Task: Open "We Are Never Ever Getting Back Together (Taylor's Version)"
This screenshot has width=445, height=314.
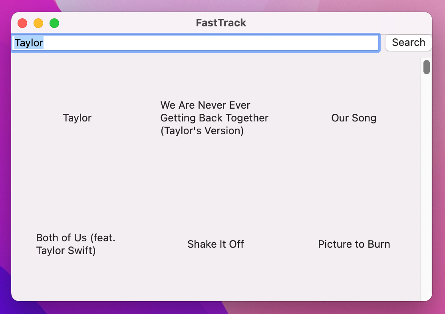Action: [214, 118]
